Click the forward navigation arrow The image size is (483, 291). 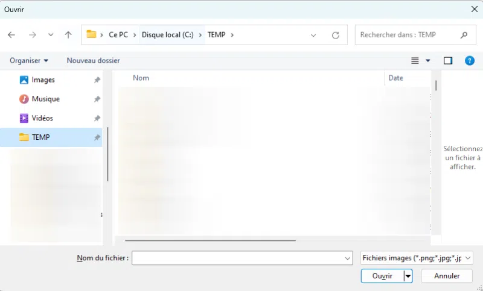(x=33, y=35)
